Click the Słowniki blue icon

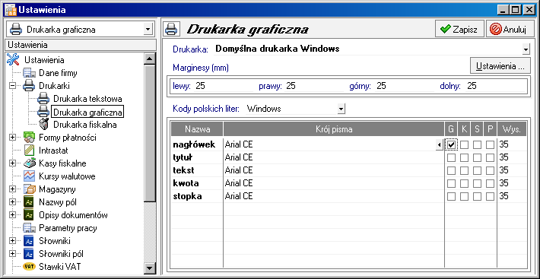click(29, 241)
